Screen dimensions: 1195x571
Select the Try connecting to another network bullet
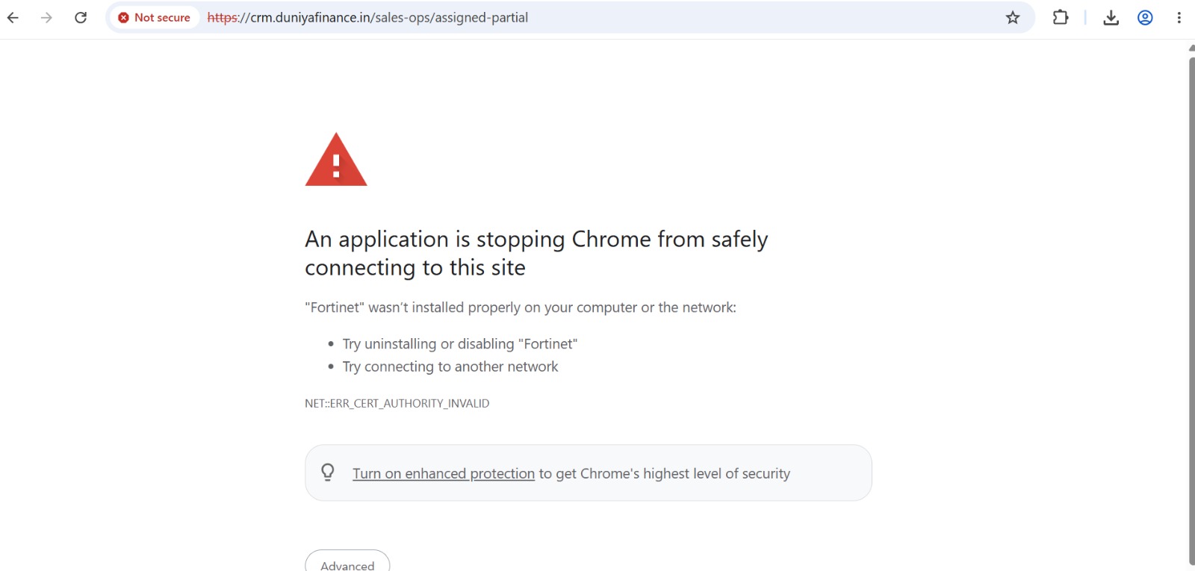(450, 366)
